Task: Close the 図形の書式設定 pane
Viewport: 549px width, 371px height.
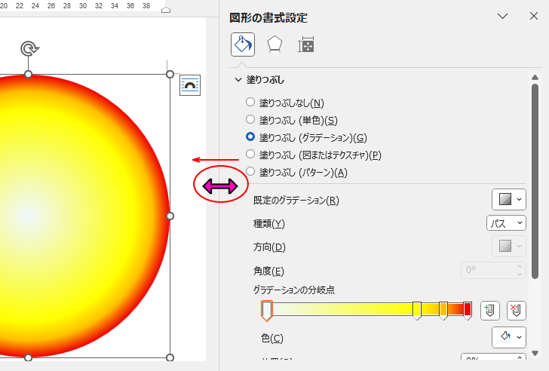Action: [534, 16]
